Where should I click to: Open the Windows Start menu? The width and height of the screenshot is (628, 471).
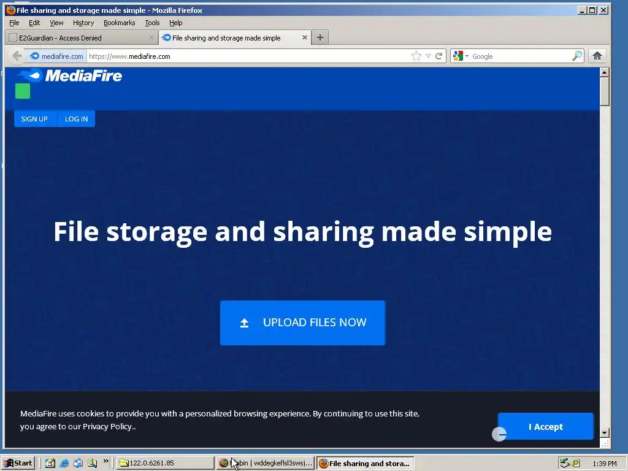click(18, 463)
